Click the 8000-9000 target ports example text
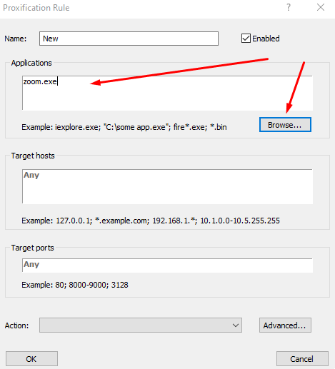The height and width of the screenshot is (369, 335). [88, 285]
